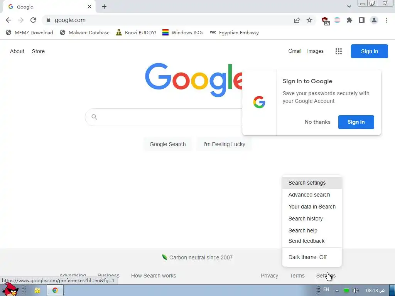Open the striped round extension icon
Image resolution: width=395 pixels, height=296 pixels.
pos(337,20)
